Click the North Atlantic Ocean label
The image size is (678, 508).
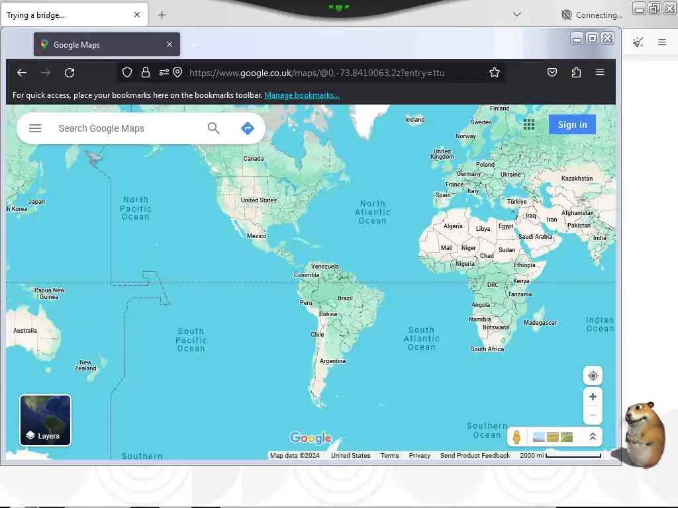pyautogui.click(x=373, y=212)
